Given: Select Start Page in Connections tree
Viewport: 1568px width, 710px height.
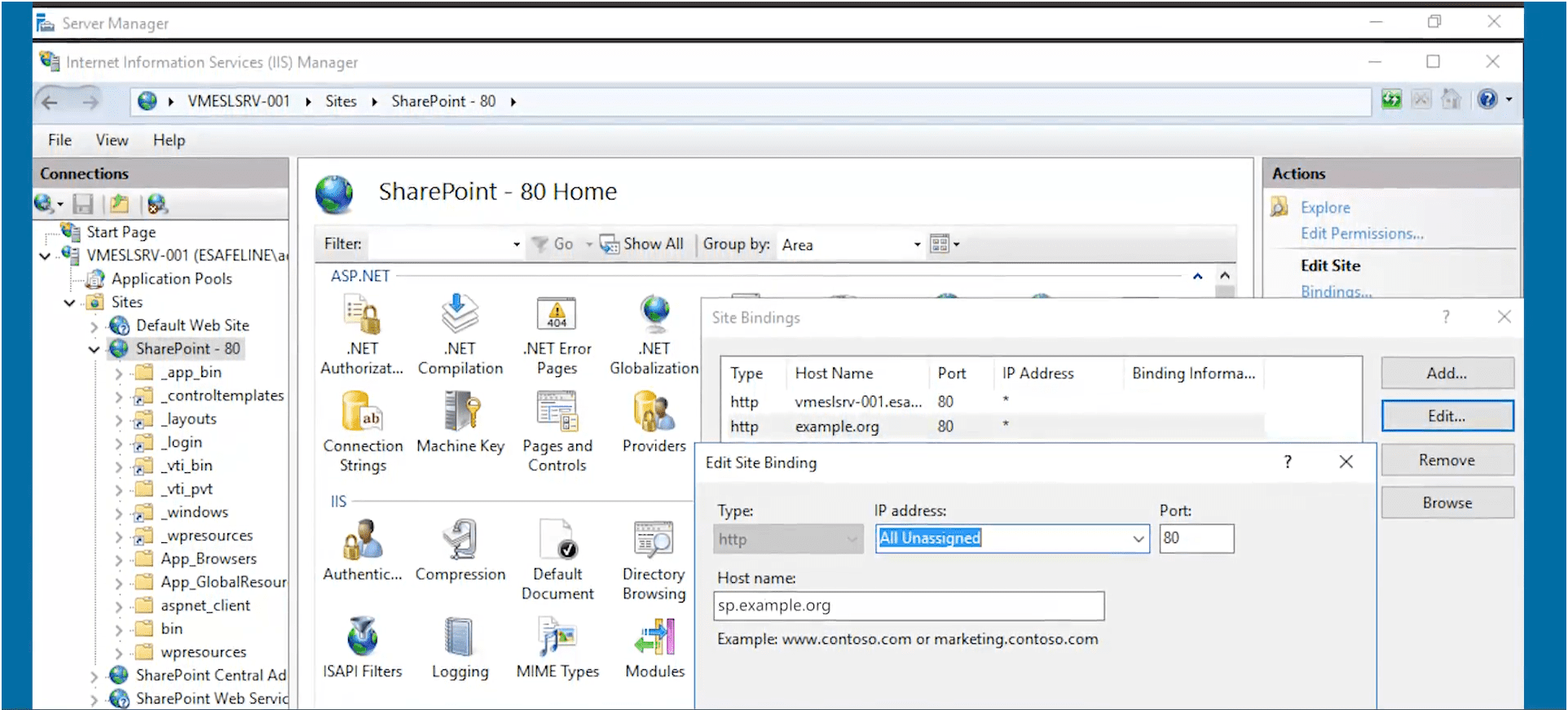Looking at the screenshot, I should [121, 233].
